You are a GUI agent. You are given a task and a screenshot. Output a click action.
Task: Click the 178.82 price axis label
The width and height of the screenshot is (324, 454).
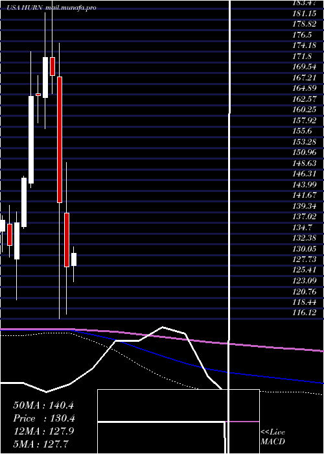pyautogui.click(x=305, y=24)
